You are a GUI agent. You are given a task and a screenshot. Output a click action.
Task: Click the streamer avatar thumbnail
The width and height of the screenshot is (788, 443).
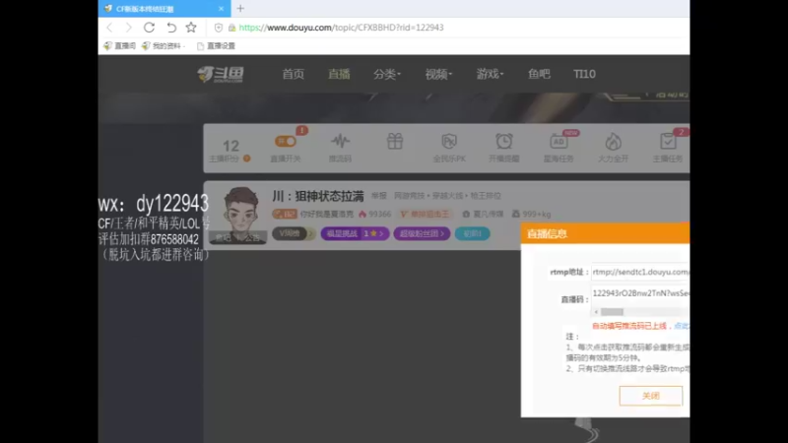pyautogui.click(x=240, y=214)
